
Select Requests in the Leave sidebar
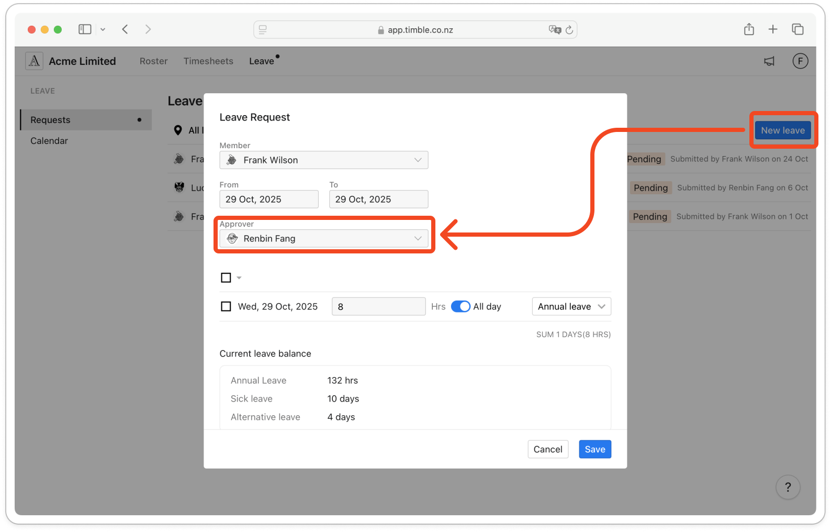click(x=86, y=120)
